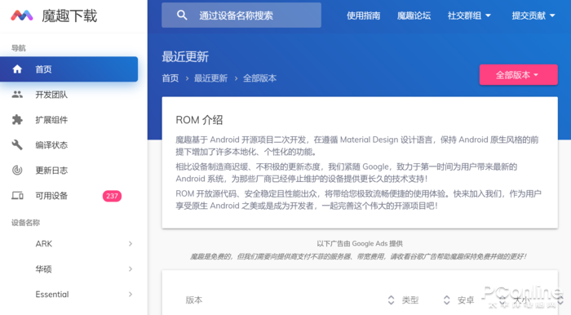Open the 首页 sidebar item
Image resolution: width=571 pixels, height=315 pixels.
click(69, 69)
